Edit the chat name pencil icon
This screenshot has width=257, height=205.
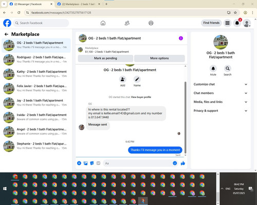[x=137, y=79]
